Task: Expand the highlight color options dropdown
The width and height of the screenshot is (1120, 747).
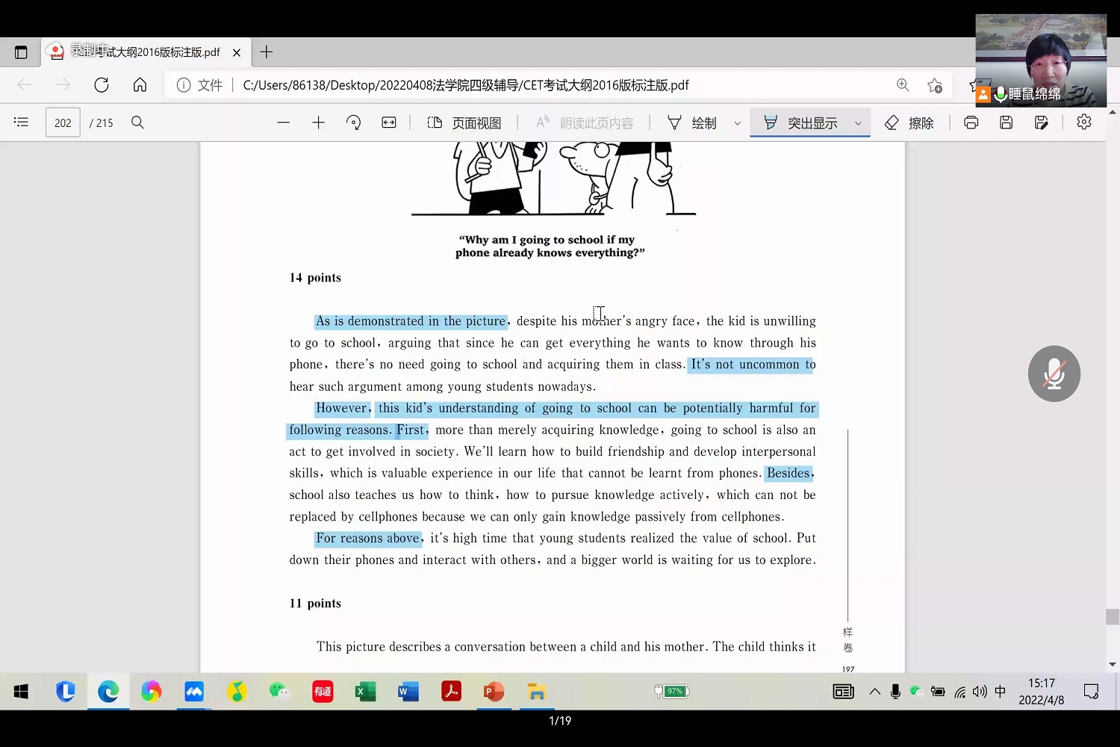Action: (858, 123)
